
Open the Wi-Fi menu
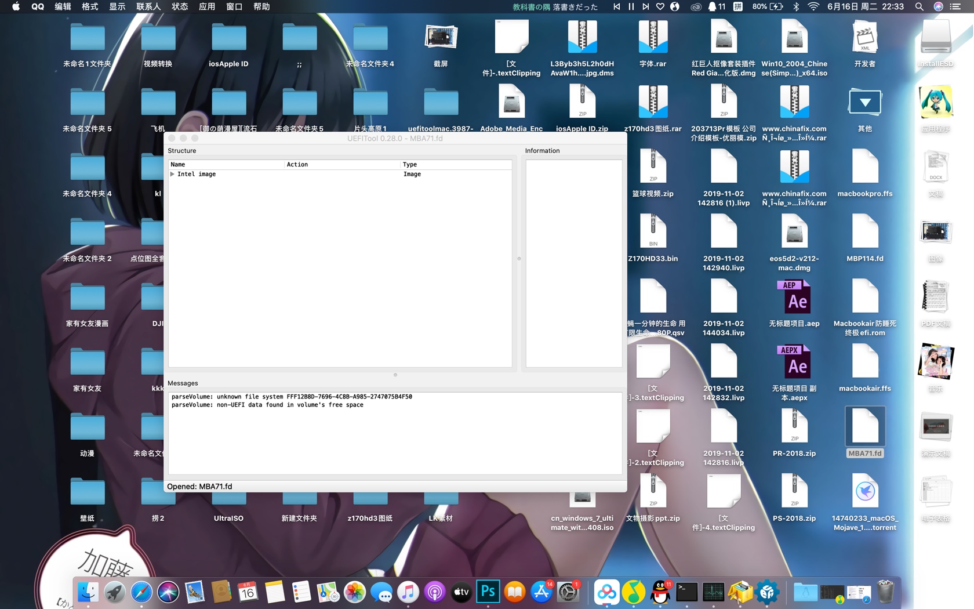point(813,6)
